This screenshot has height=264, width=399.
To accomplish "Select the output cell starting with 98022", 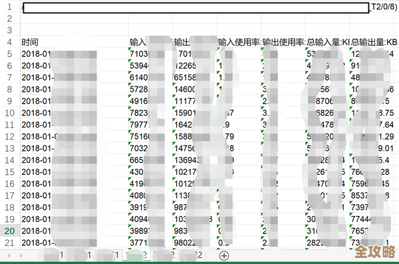I will [x=195, y=243].
